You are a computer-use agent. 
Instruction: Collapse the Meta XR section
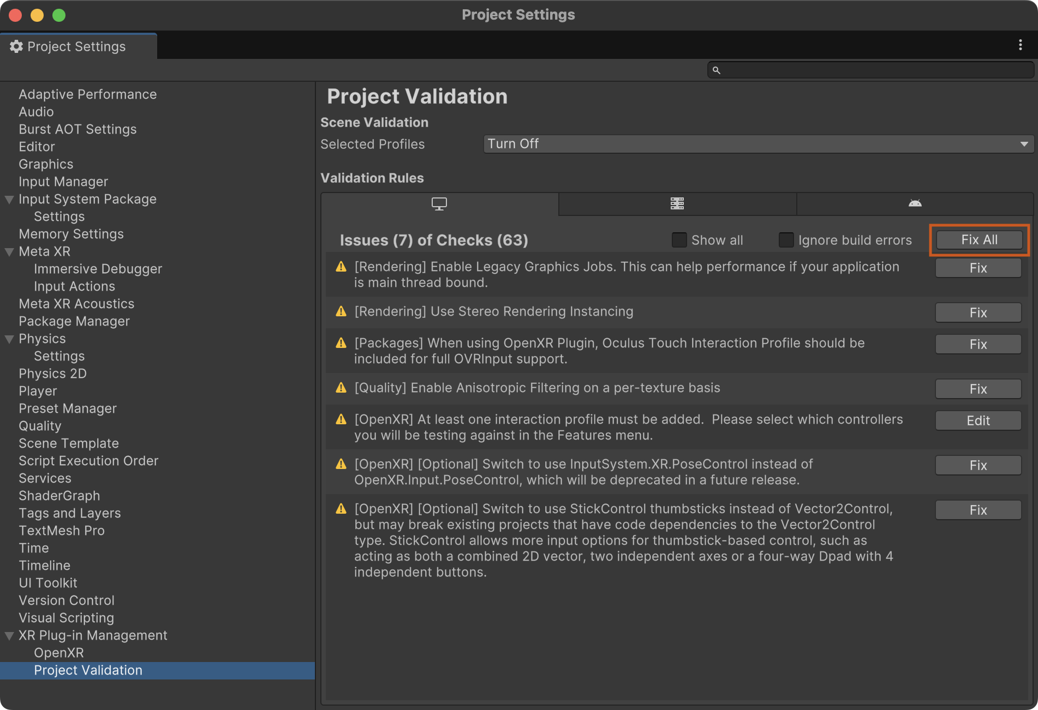[9, 251]
